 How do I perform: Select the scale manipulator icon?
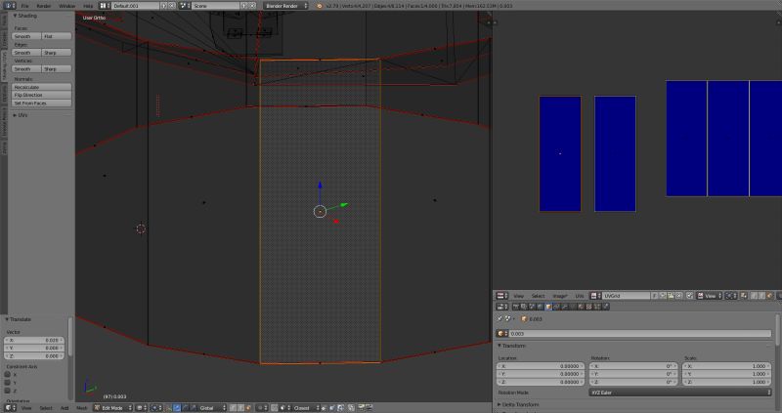click(193, 408)
